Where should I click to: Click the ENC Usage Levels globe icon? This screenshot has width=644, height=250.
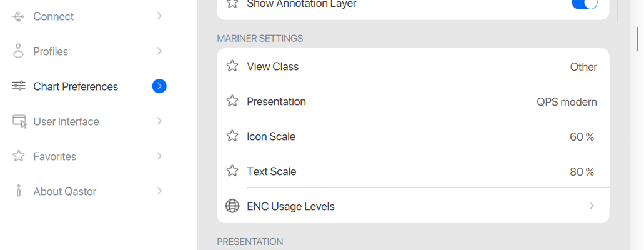tap(232, 206)
